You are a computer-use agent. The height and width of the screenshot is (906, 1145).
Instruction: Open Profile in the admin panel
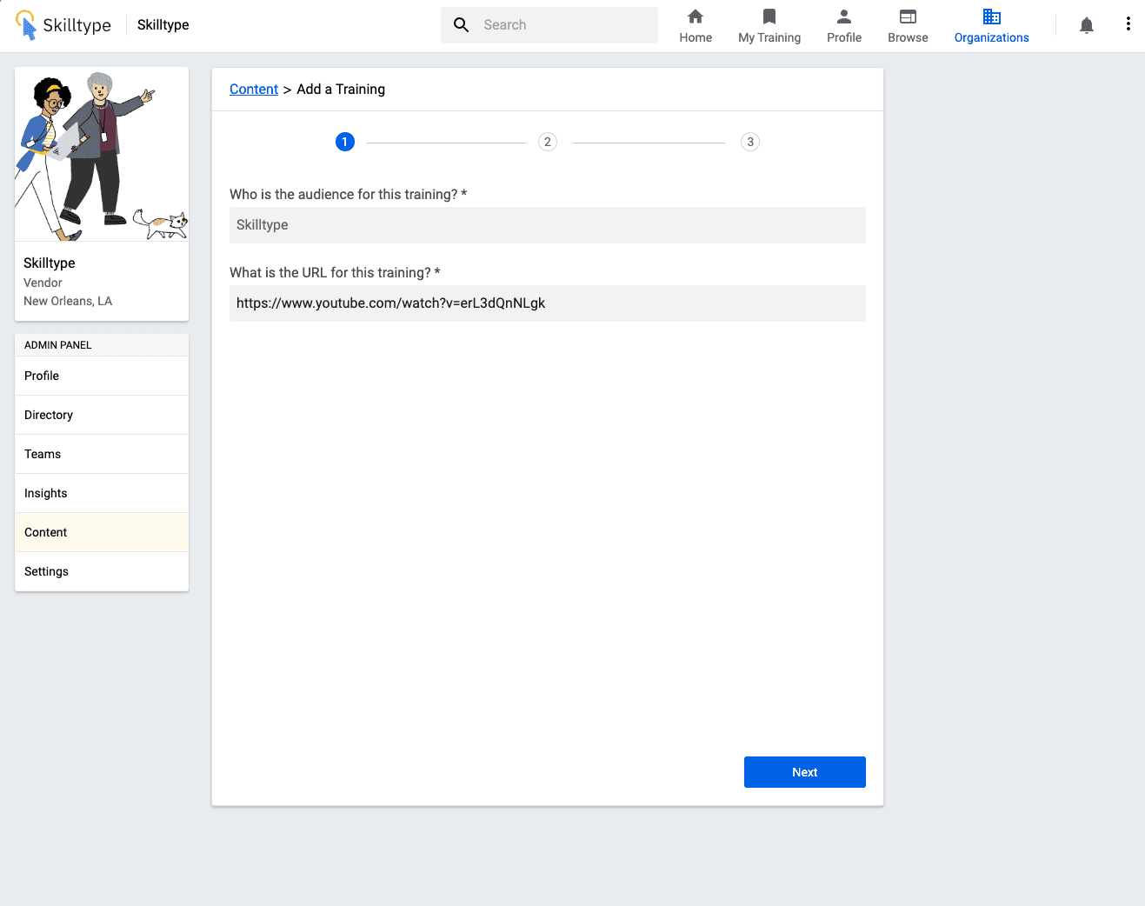point(102,376)
